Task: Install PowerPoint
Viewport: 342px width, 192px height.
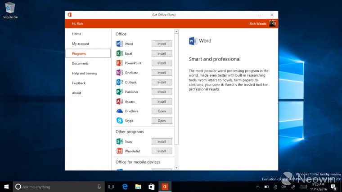Action: pyautogui.click(x=162, y=63)
